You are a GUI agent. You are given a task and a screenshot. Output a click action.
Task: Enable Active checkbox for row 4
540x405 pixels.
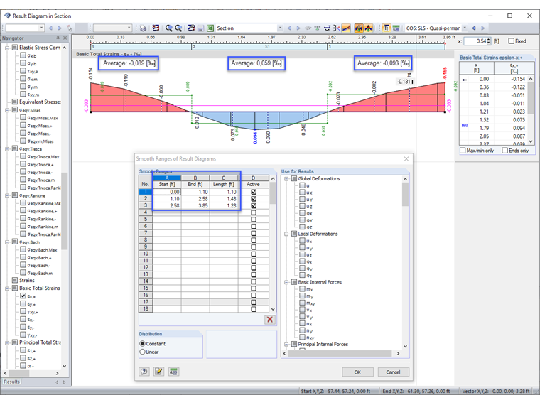pos(254,212)
